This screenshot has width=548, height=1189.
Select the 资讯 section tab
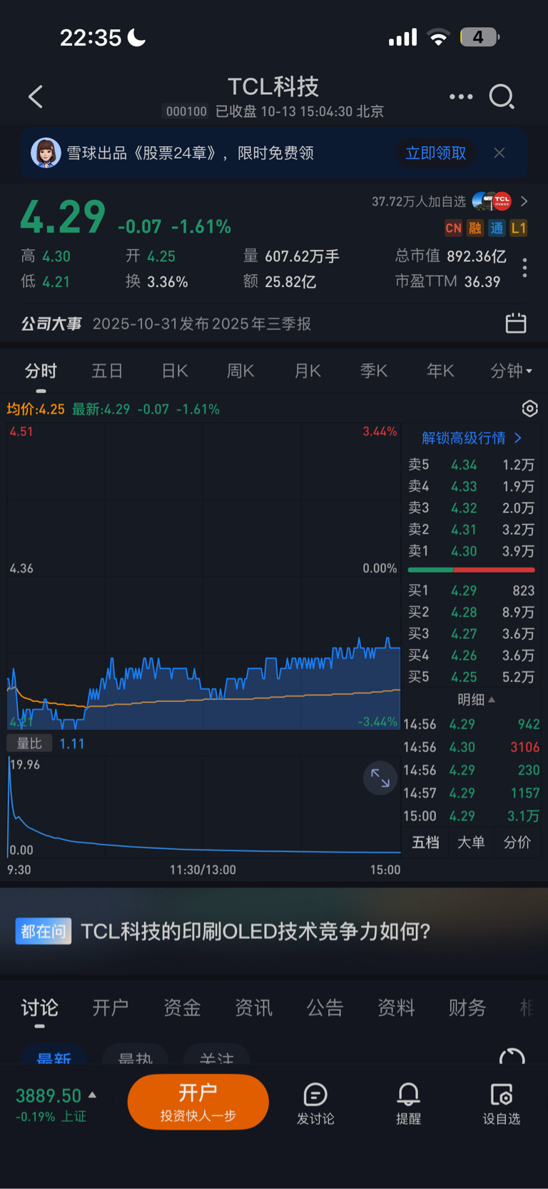[x=253, y=1008]
